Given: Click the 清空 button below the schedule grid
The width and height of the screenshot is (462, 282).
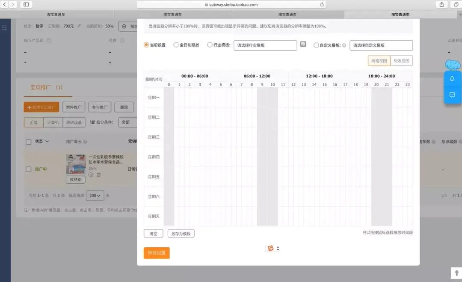Looking at the screenshot, I should point(153,234).
